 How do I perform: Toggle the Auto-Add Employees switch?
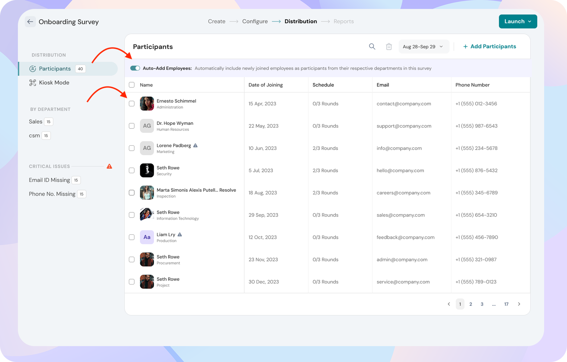click(x=135, y=68)
